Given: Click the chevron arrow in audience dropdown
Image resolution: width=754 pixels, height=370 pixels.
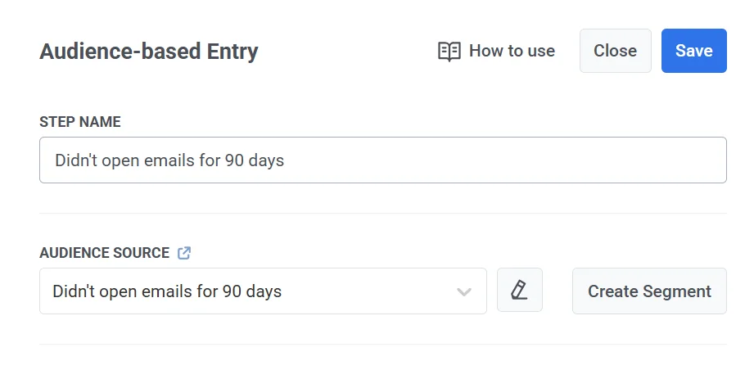Looking at the screenshot, I should 464,291.
